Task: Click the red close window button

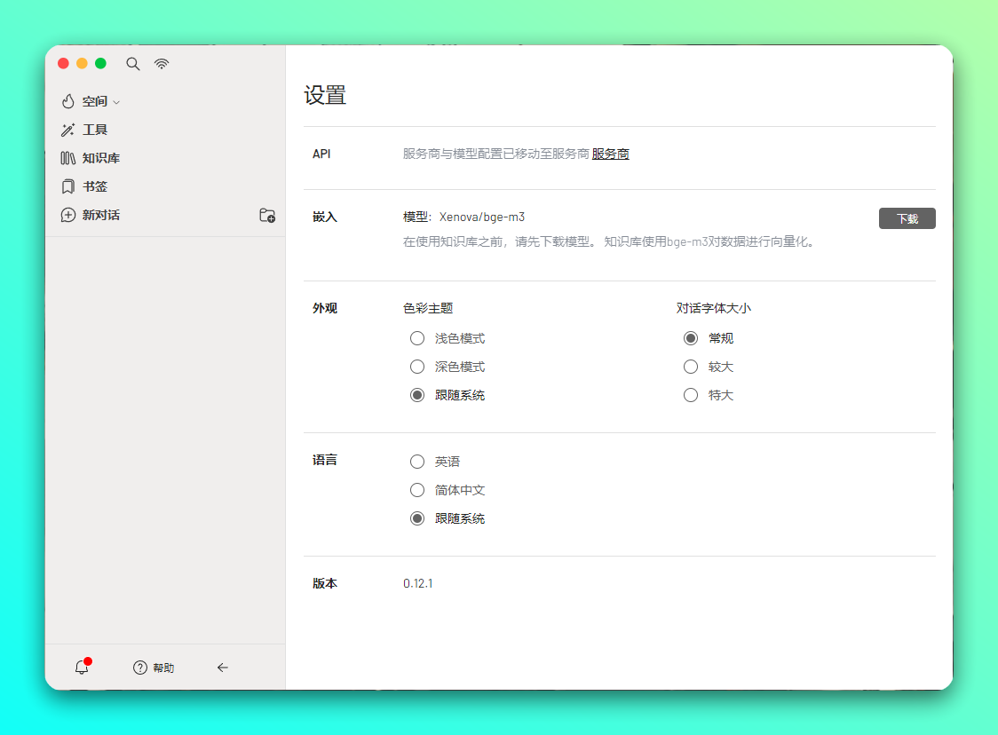Action: coord(63,63)
